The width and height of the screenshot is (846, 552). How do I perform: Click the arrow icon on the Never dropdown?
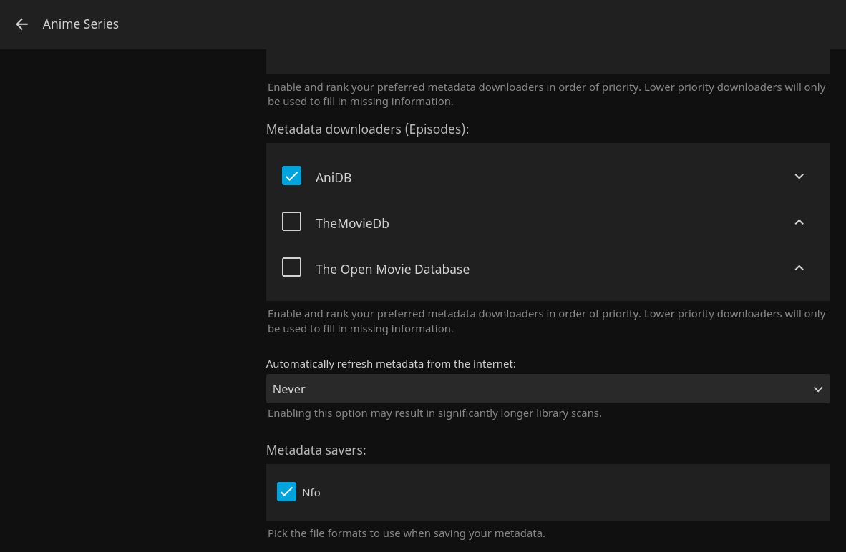(817, 389)
